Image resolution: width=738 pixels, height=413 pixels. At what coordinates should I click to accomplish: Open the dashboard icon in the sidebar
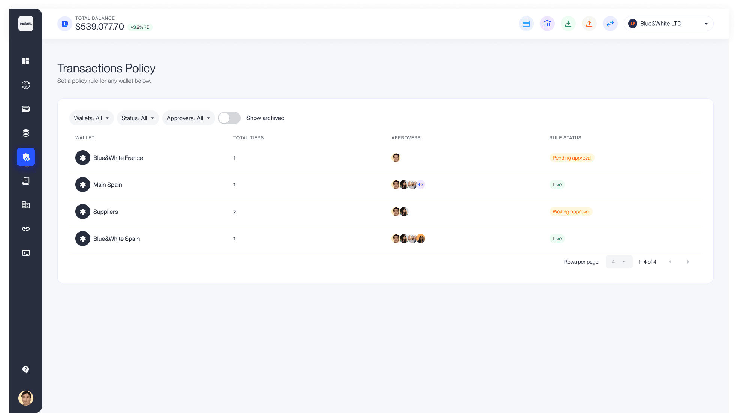point(26,61)
